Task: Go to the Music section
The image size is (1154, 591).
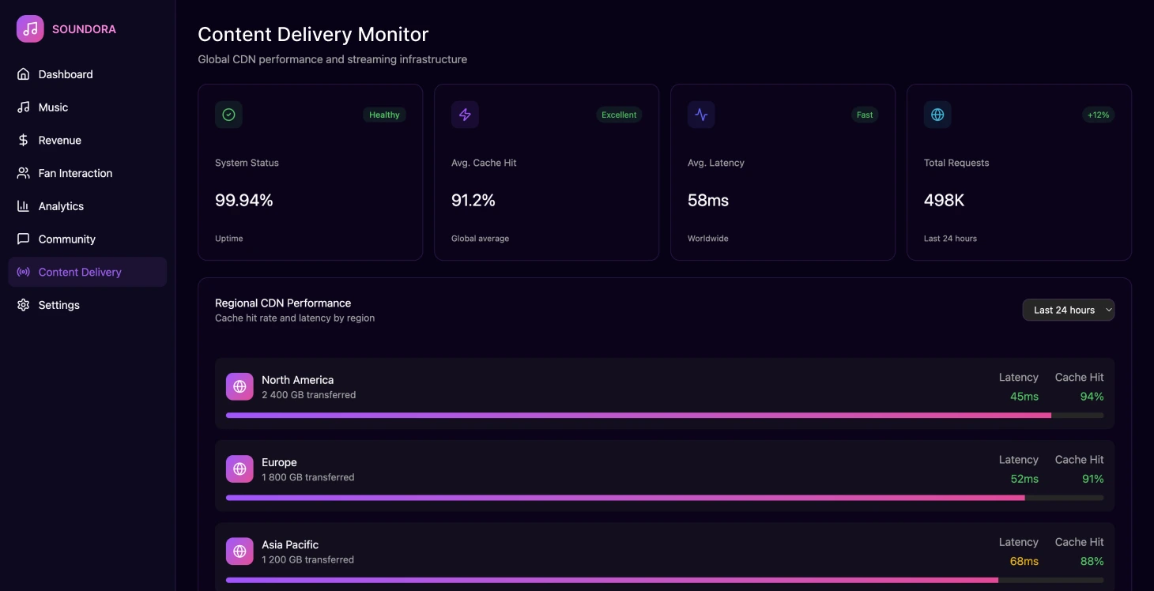Action: tap(53, 107)
